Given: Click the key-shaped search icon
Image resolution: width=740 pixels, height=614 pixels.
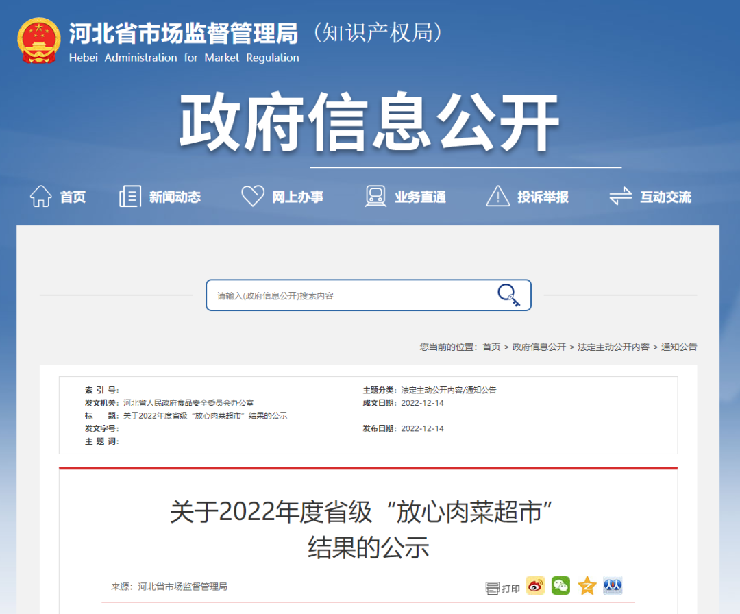Looking at the screenshot, I should [x=508, y=295].
